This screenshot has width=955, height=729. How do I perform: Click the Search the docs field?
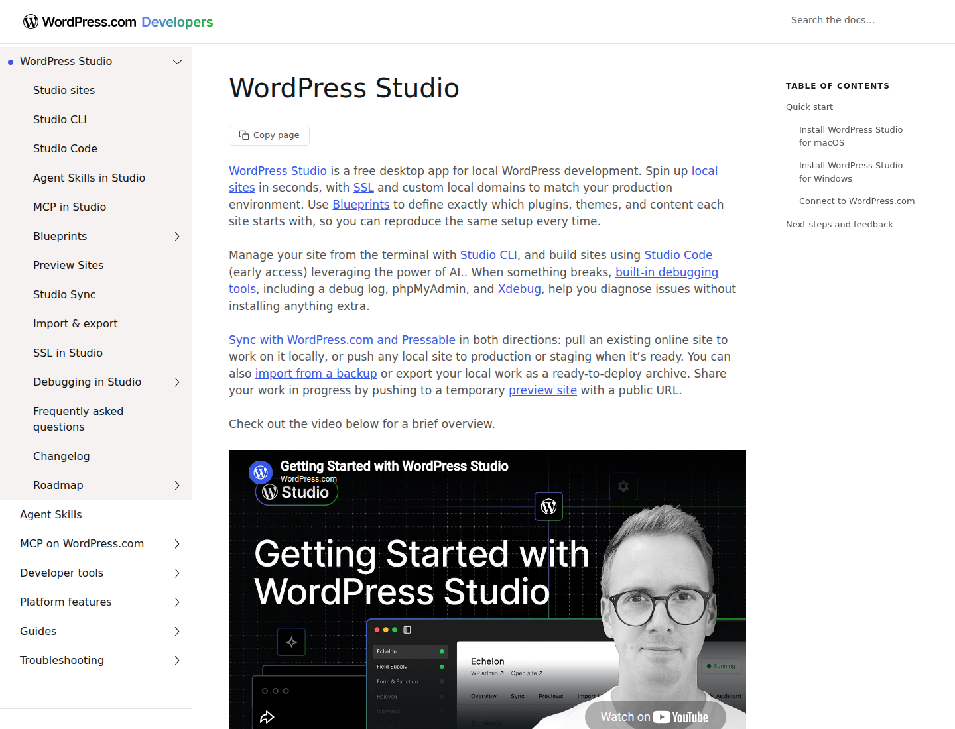pos(862,21)
